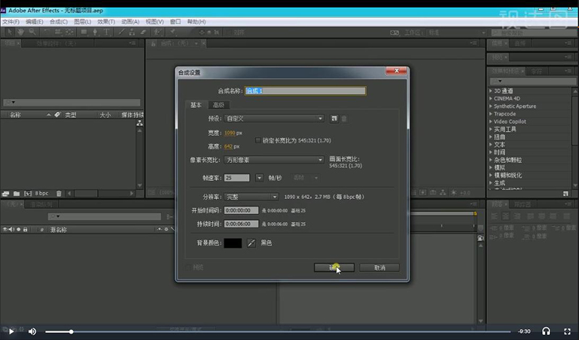Enter fullscreen using the player's fullscreen icon

(567, 331)
